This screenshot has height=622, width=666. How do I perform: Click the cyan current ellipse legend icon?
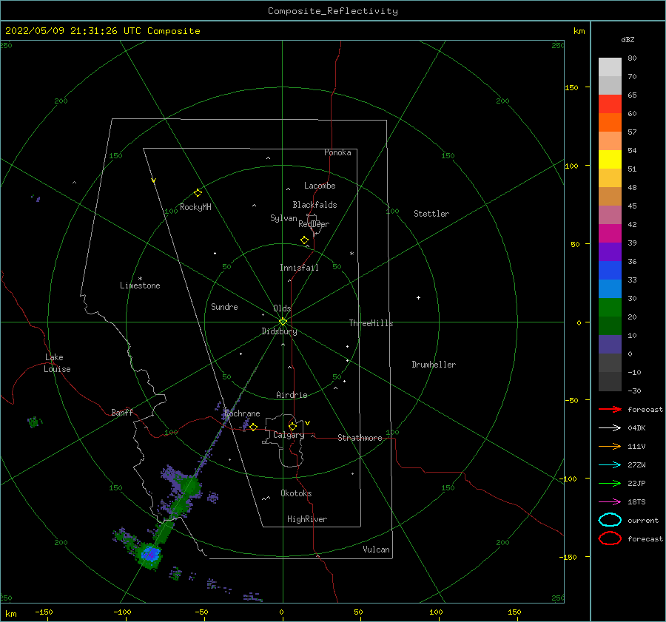[x=610, y=520]
